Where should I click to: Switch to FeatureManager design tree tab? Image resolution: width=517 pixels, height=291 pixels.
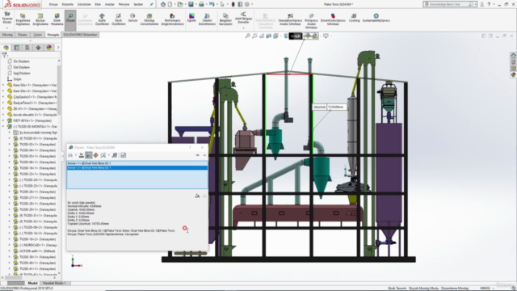(6, 48)
